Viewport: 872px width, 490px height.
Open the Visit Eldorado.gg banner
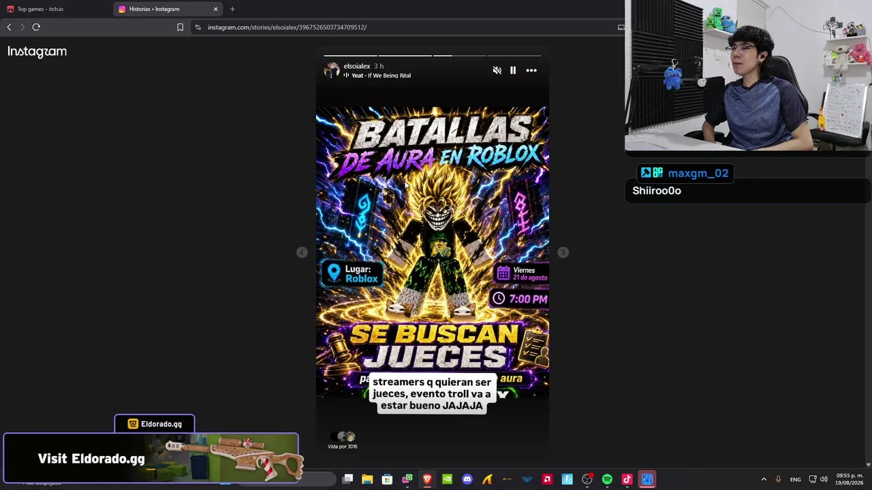[x=151, y=458]
